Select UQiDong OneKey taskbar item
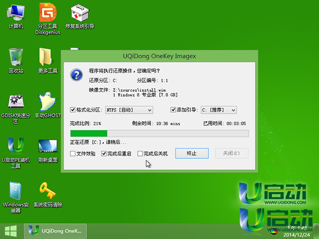Image resolution: width=319 pixels, height=239 pixels. (x=55, y=231)
